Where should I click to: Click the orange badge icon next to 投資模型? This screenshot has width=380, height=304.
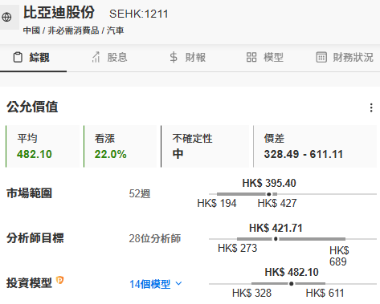59,280
